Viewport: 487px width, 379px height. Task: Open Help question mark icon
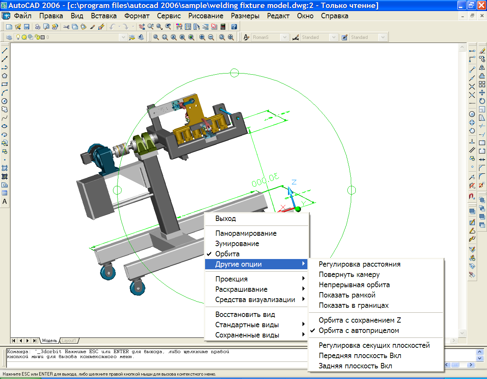click(234, 27)
